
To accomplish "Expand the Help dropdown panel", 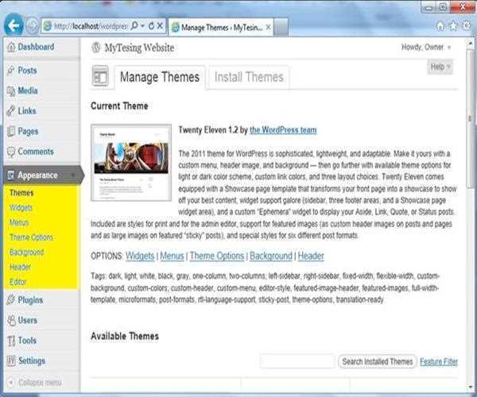I will (440, 67).
